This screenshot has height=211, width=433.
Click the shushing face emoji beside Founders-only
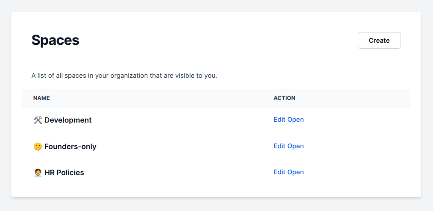coord(38,147)
